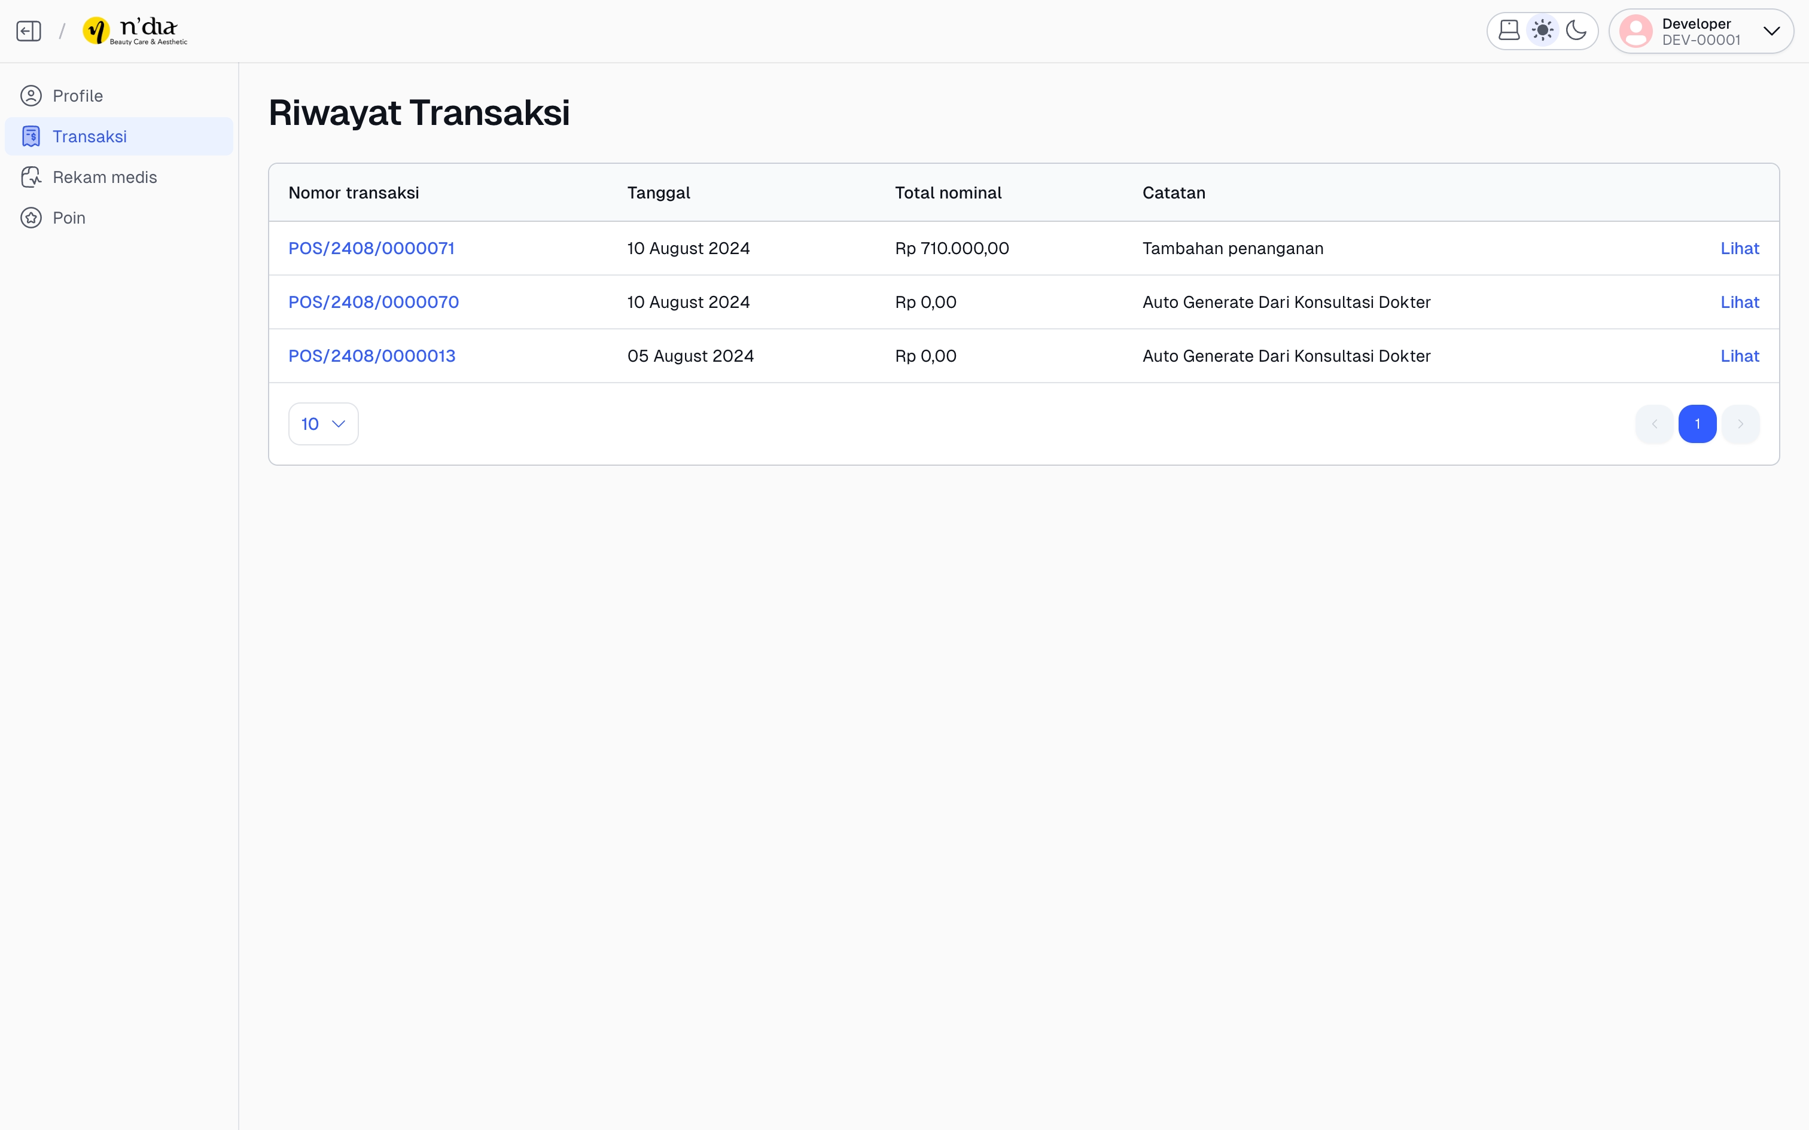Switch to system theme via the laptop icon

pyautogui.click(x=1509, y=30)
